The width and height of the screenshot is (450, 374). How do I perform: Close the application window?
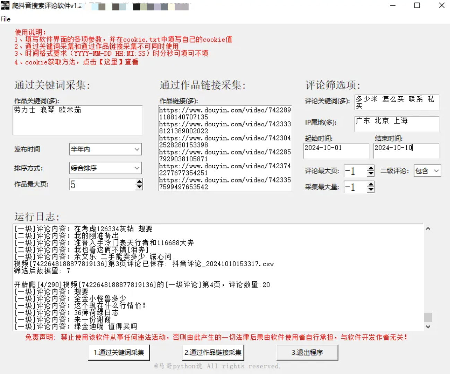click(x=441, y=5)
